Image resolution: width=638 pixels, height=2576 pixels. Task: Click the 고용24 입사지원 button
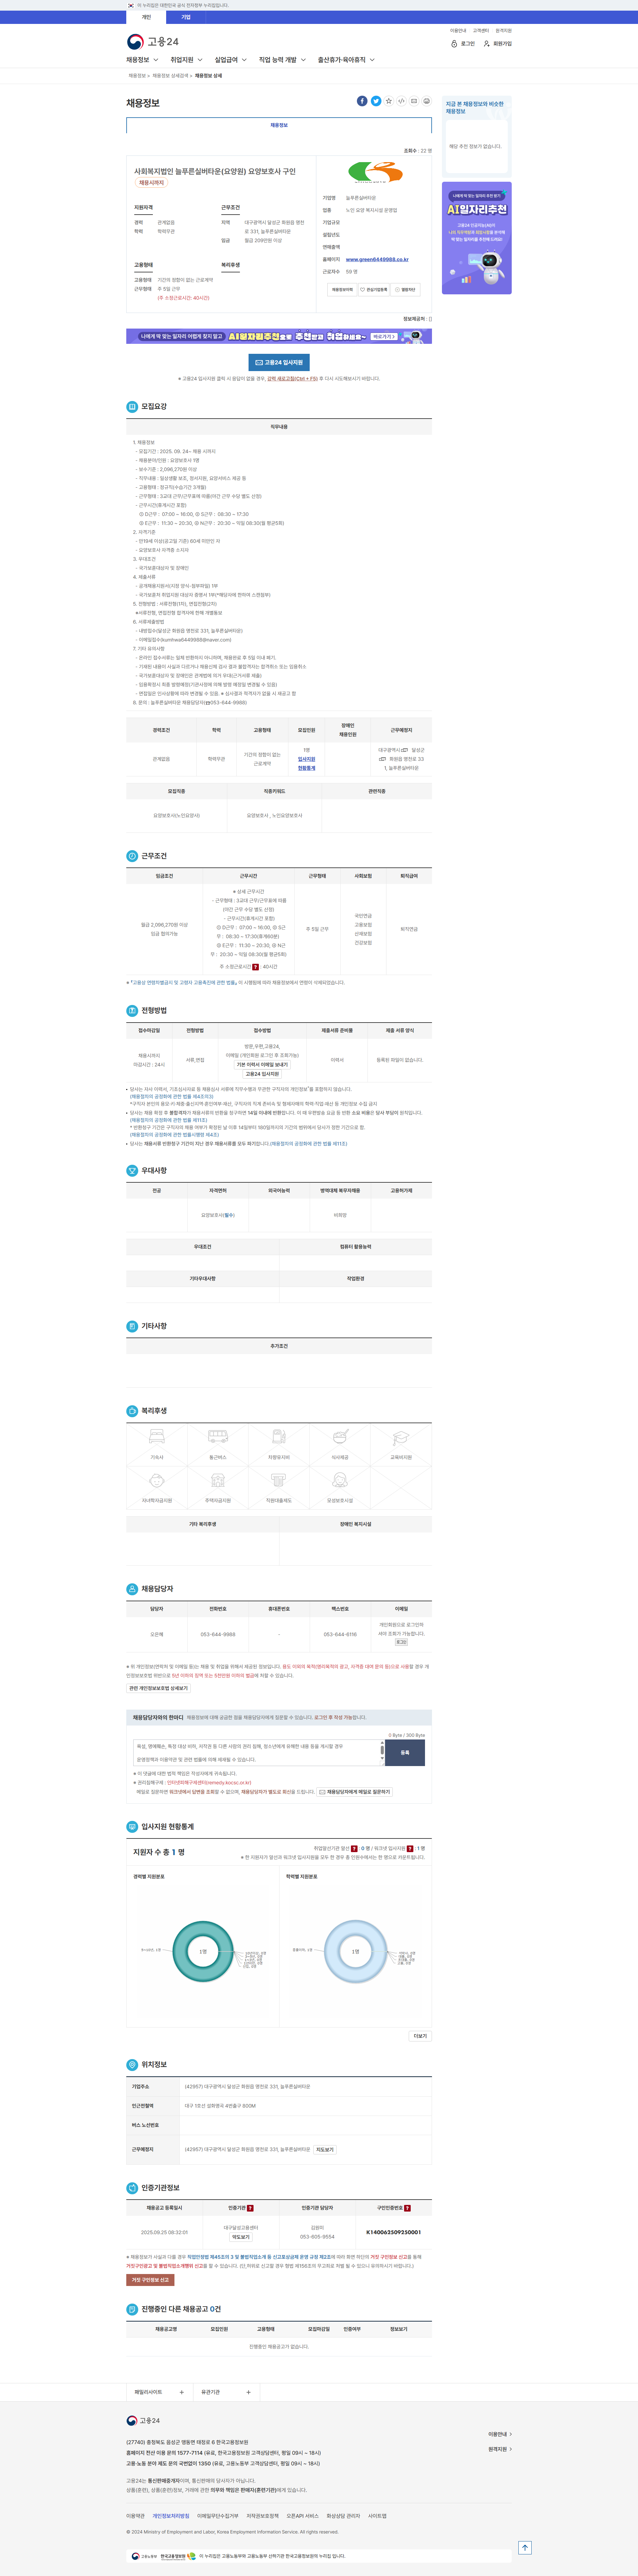pos(279,362)
